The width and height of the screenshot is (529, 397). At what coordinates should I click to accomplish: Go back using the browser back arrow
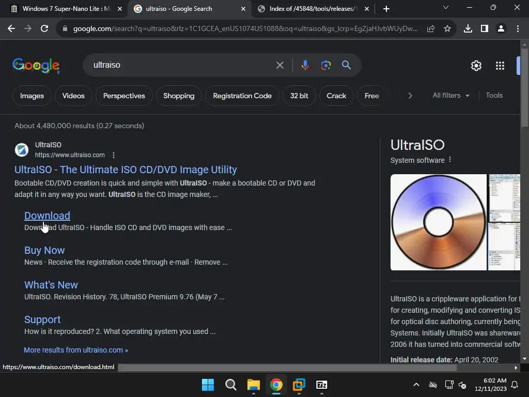coord(11,29)
